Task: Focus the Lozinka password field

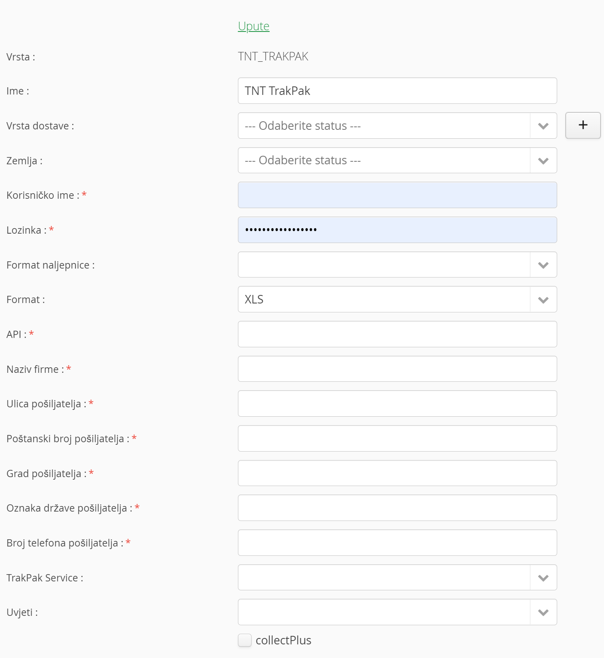Action: 397,230
